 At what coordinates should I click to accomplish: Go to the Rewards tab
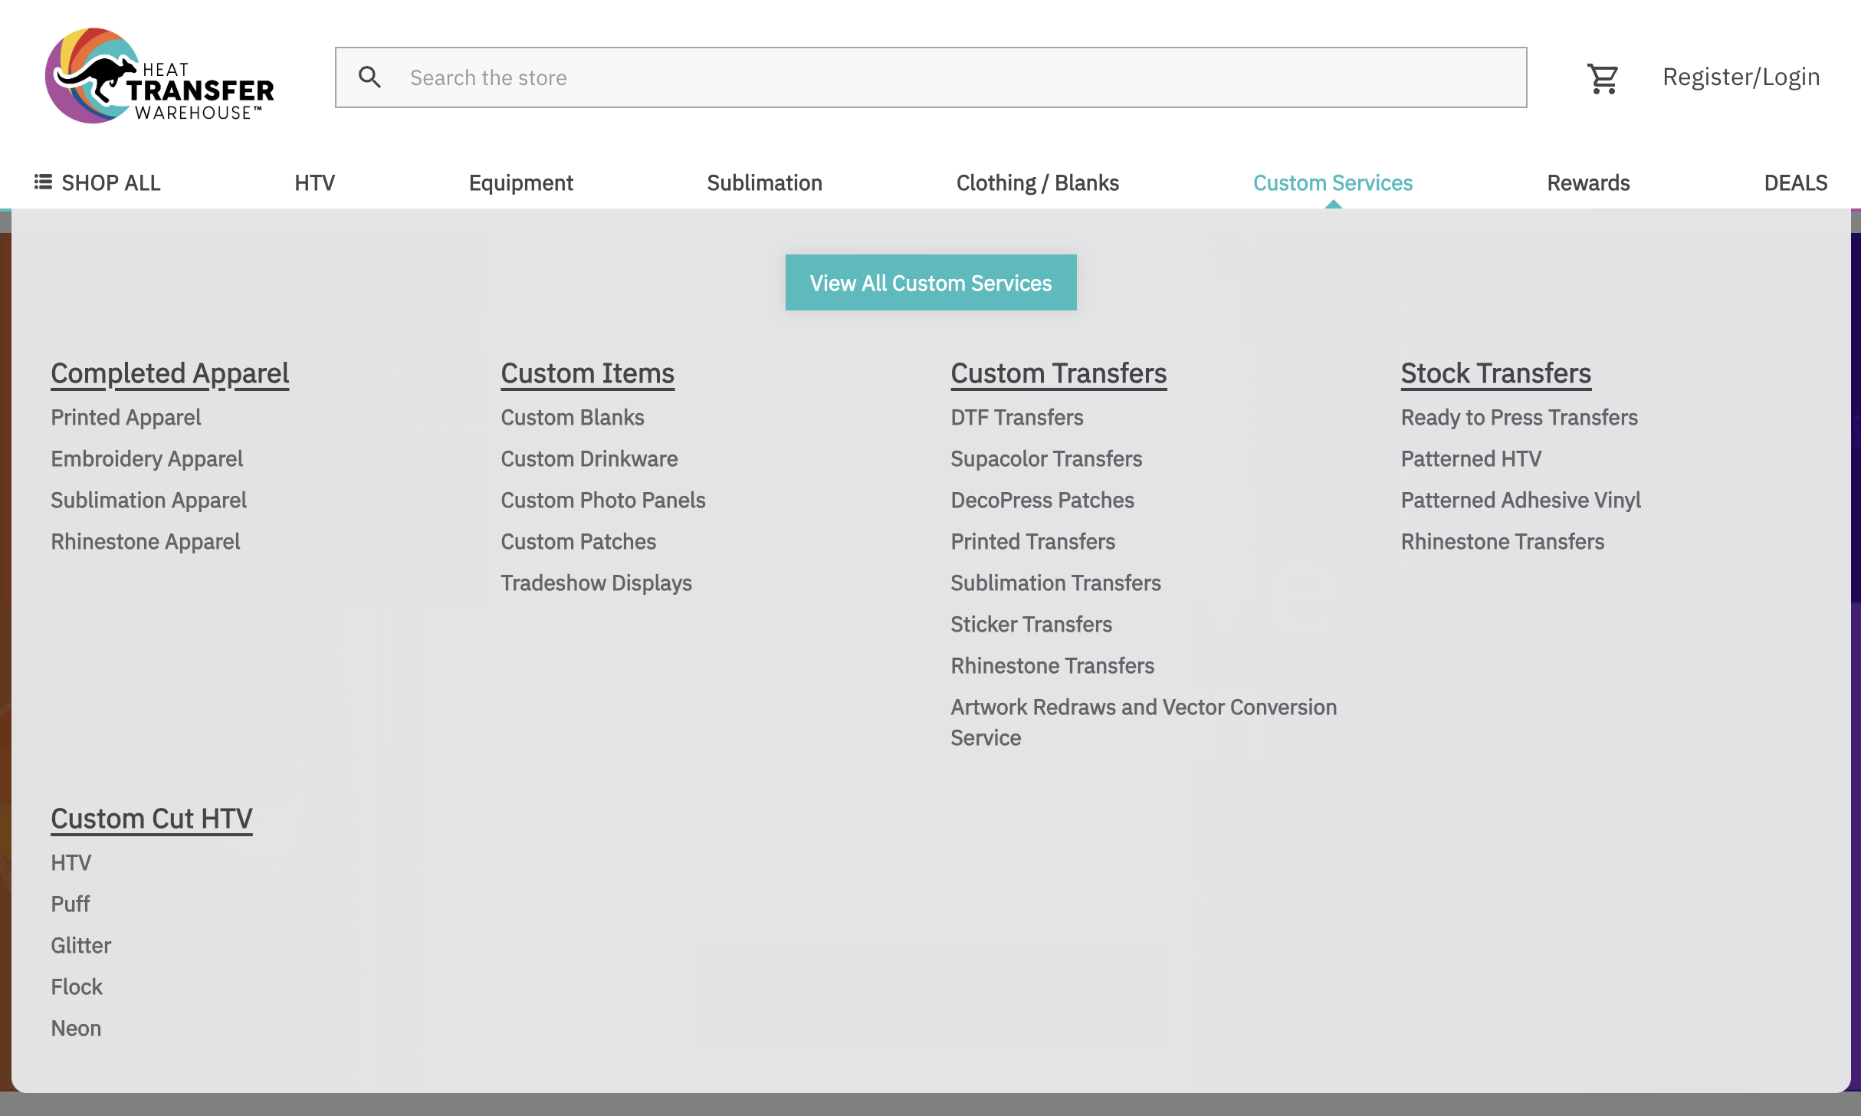point(1588,183)
